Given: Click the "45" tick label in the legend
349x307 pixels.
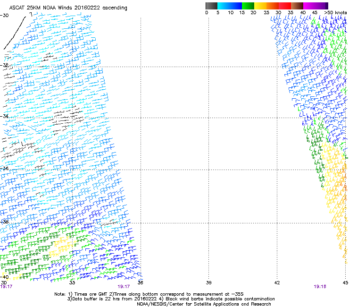Looking at the screenshot, I should [x=315, y=13].
